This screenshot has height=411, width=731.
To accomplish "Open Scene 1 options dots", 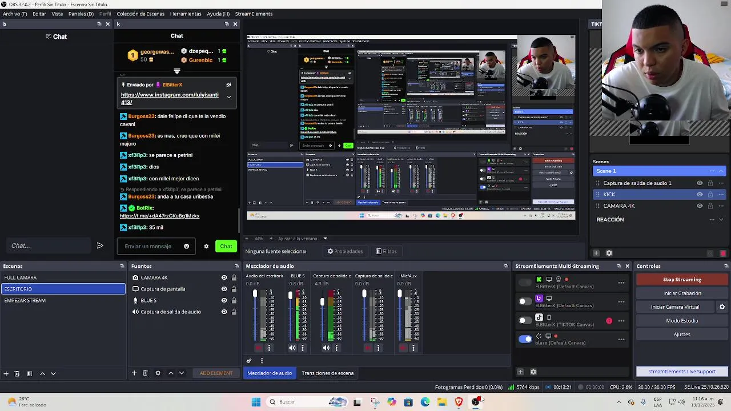I will click(712, 171).
